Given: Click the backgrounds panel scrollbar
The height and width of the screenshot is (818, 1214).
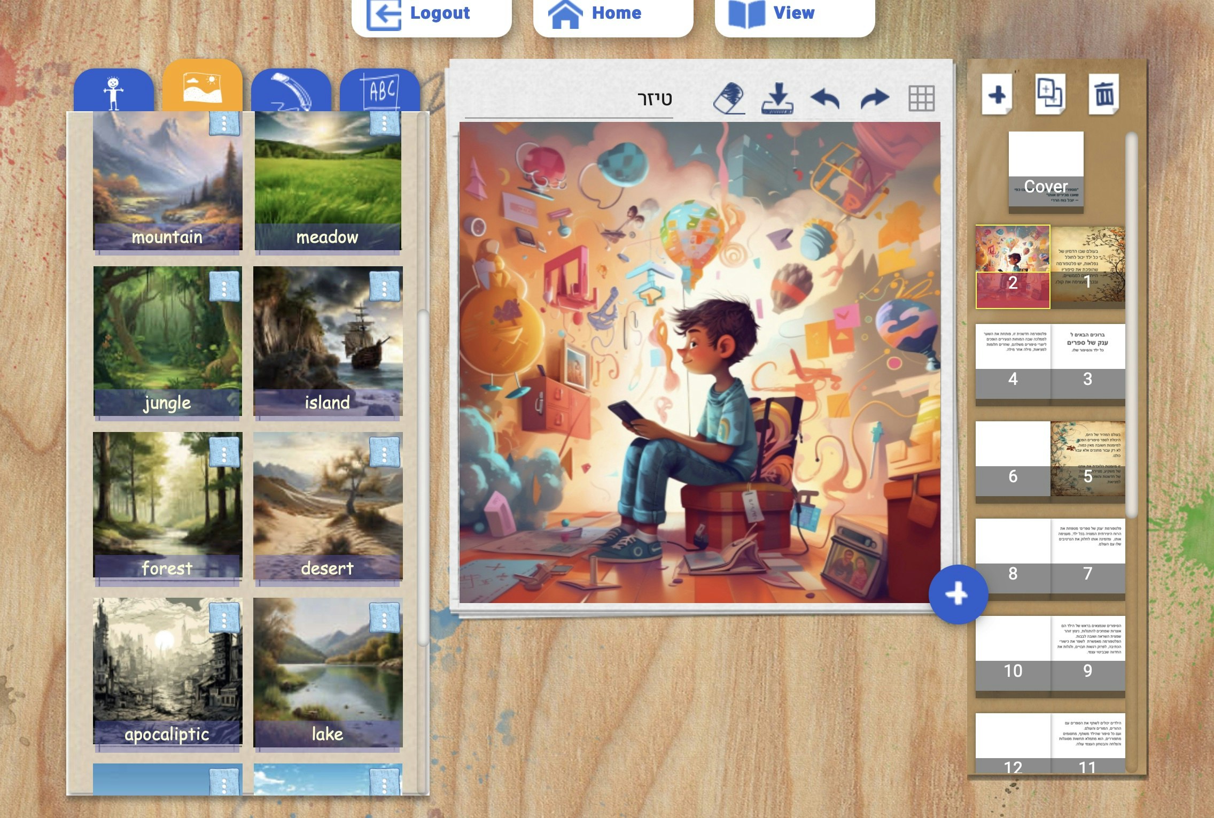Looking at the screenshot, I should point(423,477).
